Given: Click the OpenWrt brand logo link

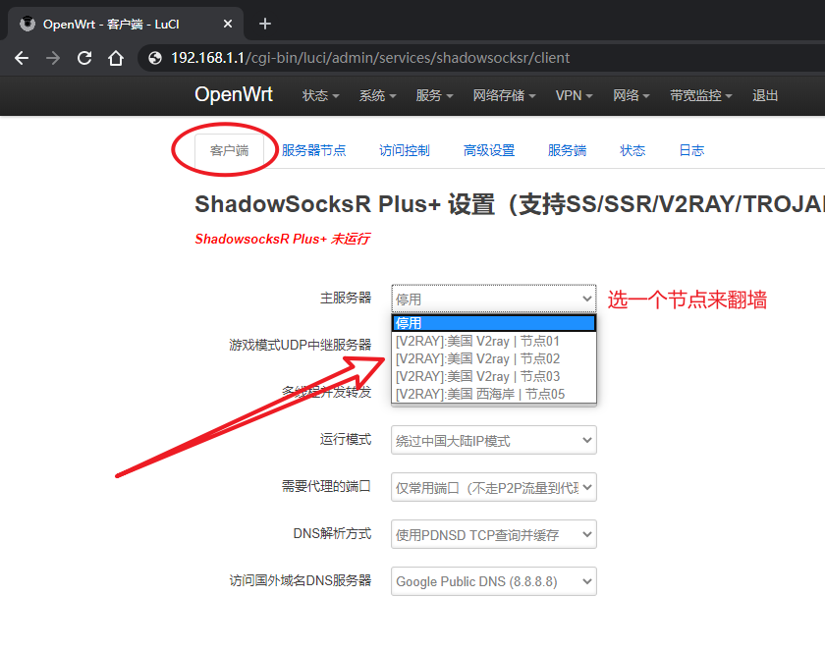Looking at the screenshot, I should (x=234, y=94).
